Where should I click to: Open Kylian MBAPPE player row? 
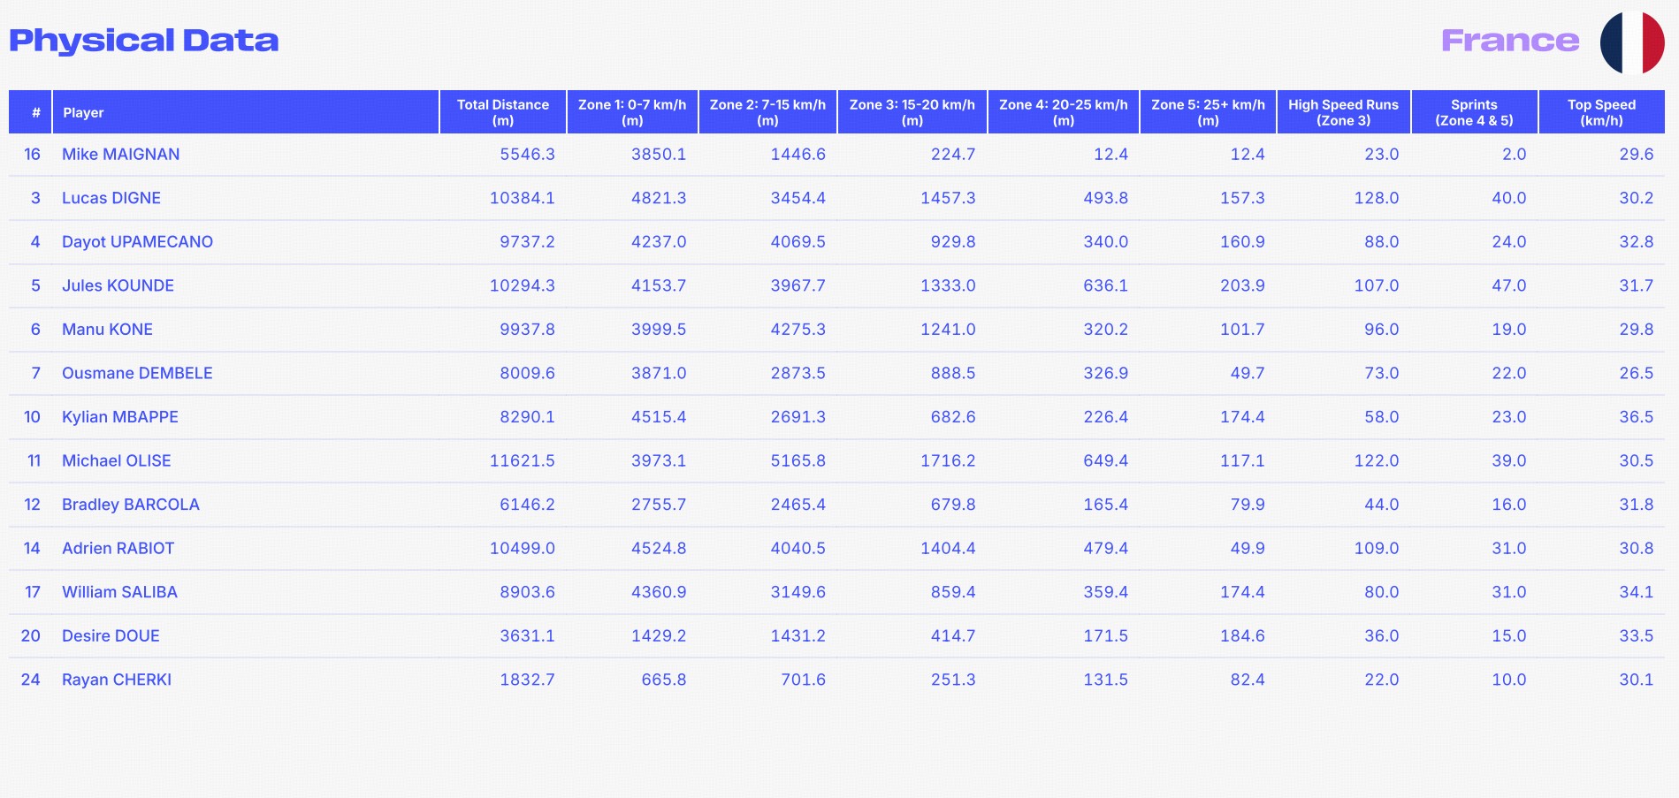(836, 417)
